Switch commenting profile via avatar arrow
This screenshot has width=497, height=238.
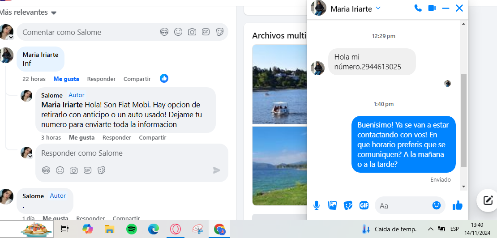pyautogui.click(x=11, y=38)
